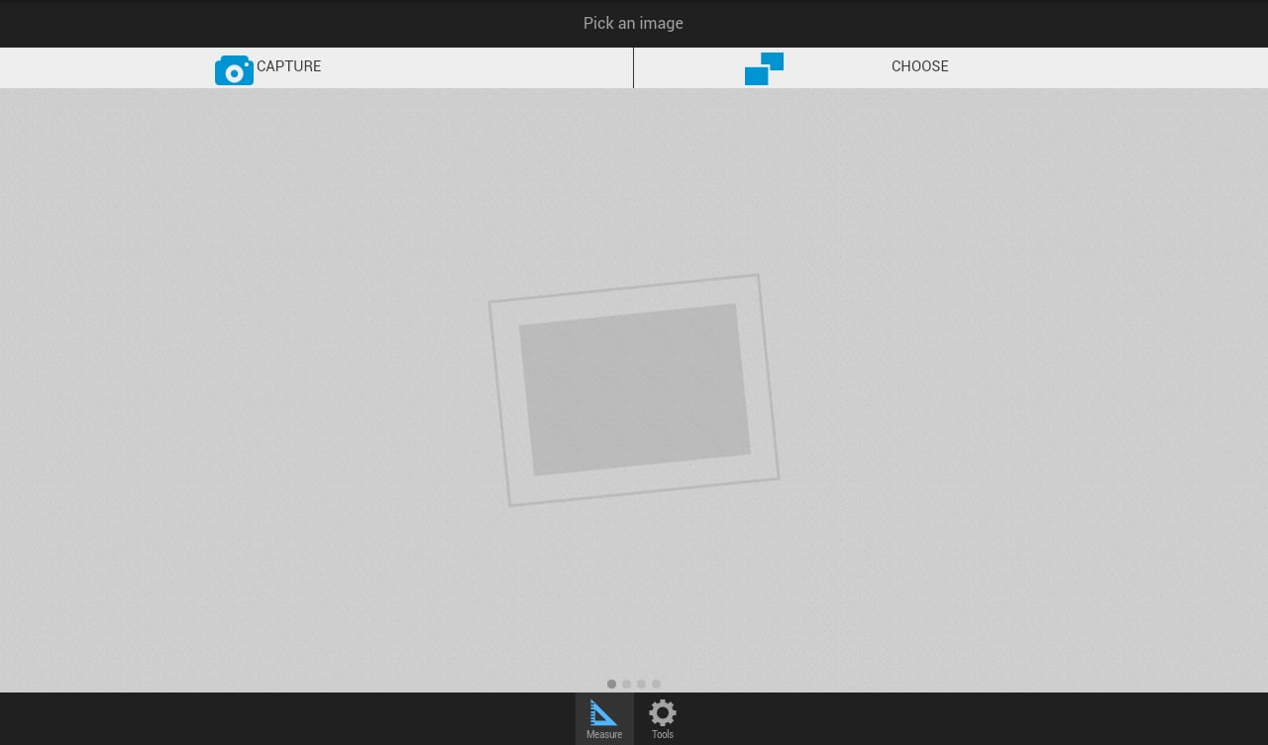Tap the tilted picture frame placeholder
The image size is (1268, 745).
click(634, 390)
